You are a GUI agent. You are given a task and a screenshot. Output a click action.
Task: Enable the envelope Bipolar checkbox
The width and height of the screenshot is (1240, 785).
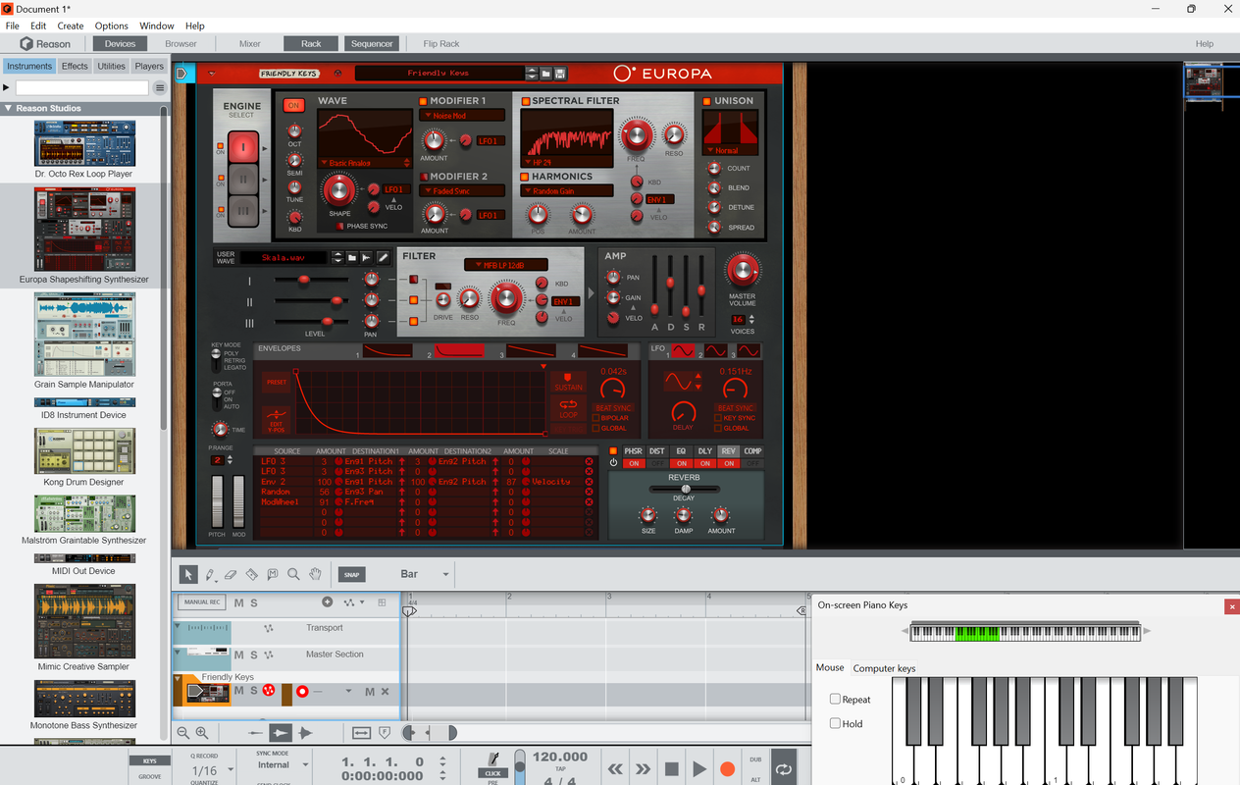coord(595,418)
